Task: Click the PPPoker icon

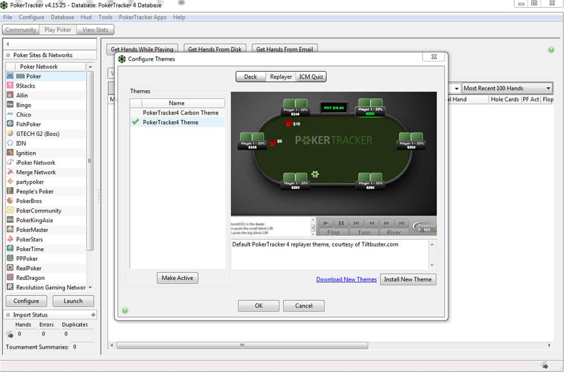Action: coord(10,258)
